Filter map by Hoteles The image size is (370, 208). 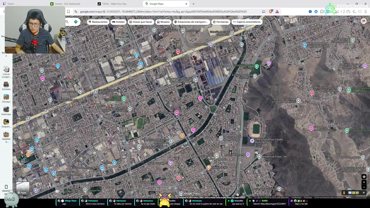(118, 22)
